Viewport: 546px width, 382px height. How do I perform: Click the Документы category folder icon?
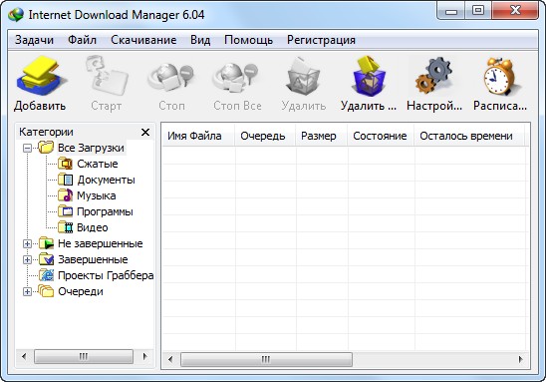click(65, 180)
